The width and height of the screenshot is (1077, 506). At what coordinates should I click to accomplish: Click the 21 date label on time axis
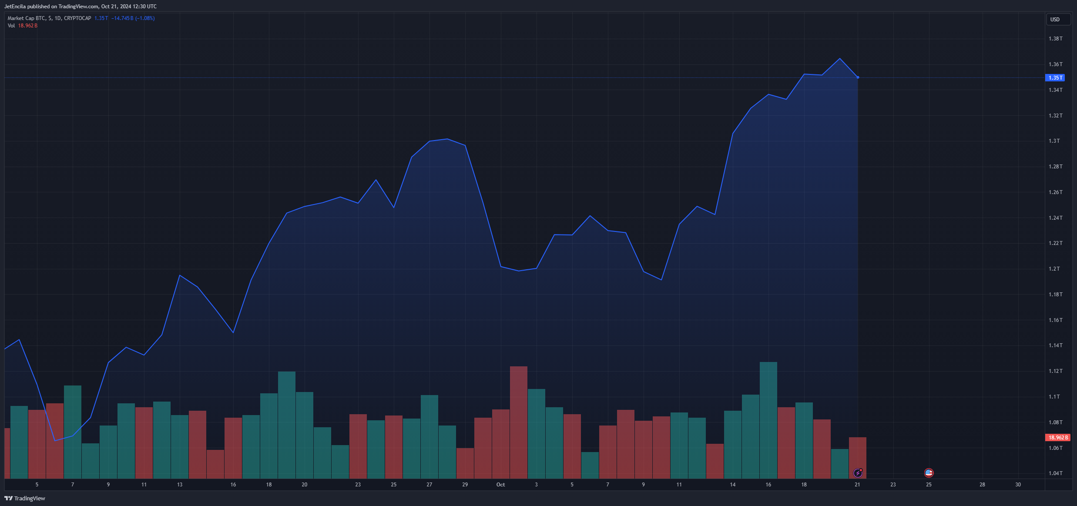857,485
